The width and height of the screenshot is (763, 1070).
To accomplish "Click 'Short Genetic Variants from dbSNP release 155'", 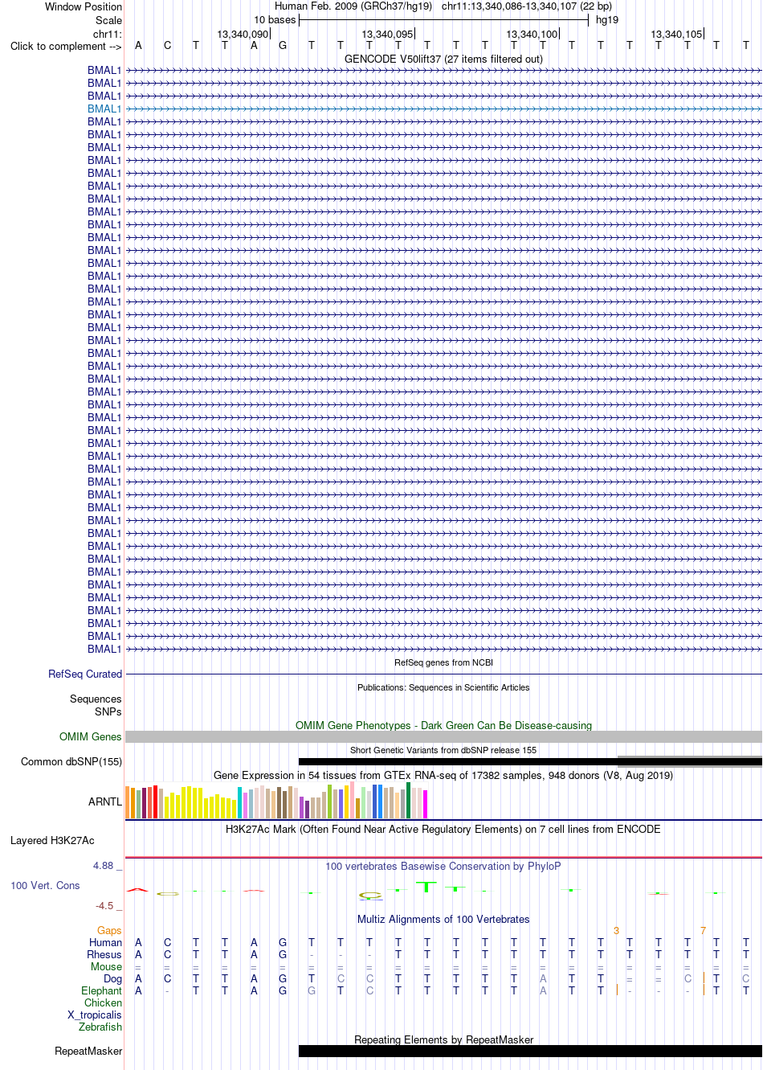I will pos(443,750).
